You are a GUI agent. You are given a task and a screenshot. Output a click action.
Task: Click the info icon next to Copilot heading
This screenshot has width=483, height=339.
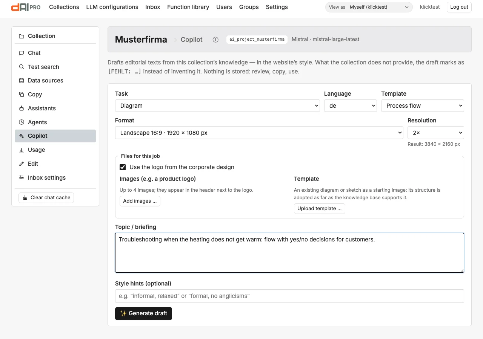215,40
